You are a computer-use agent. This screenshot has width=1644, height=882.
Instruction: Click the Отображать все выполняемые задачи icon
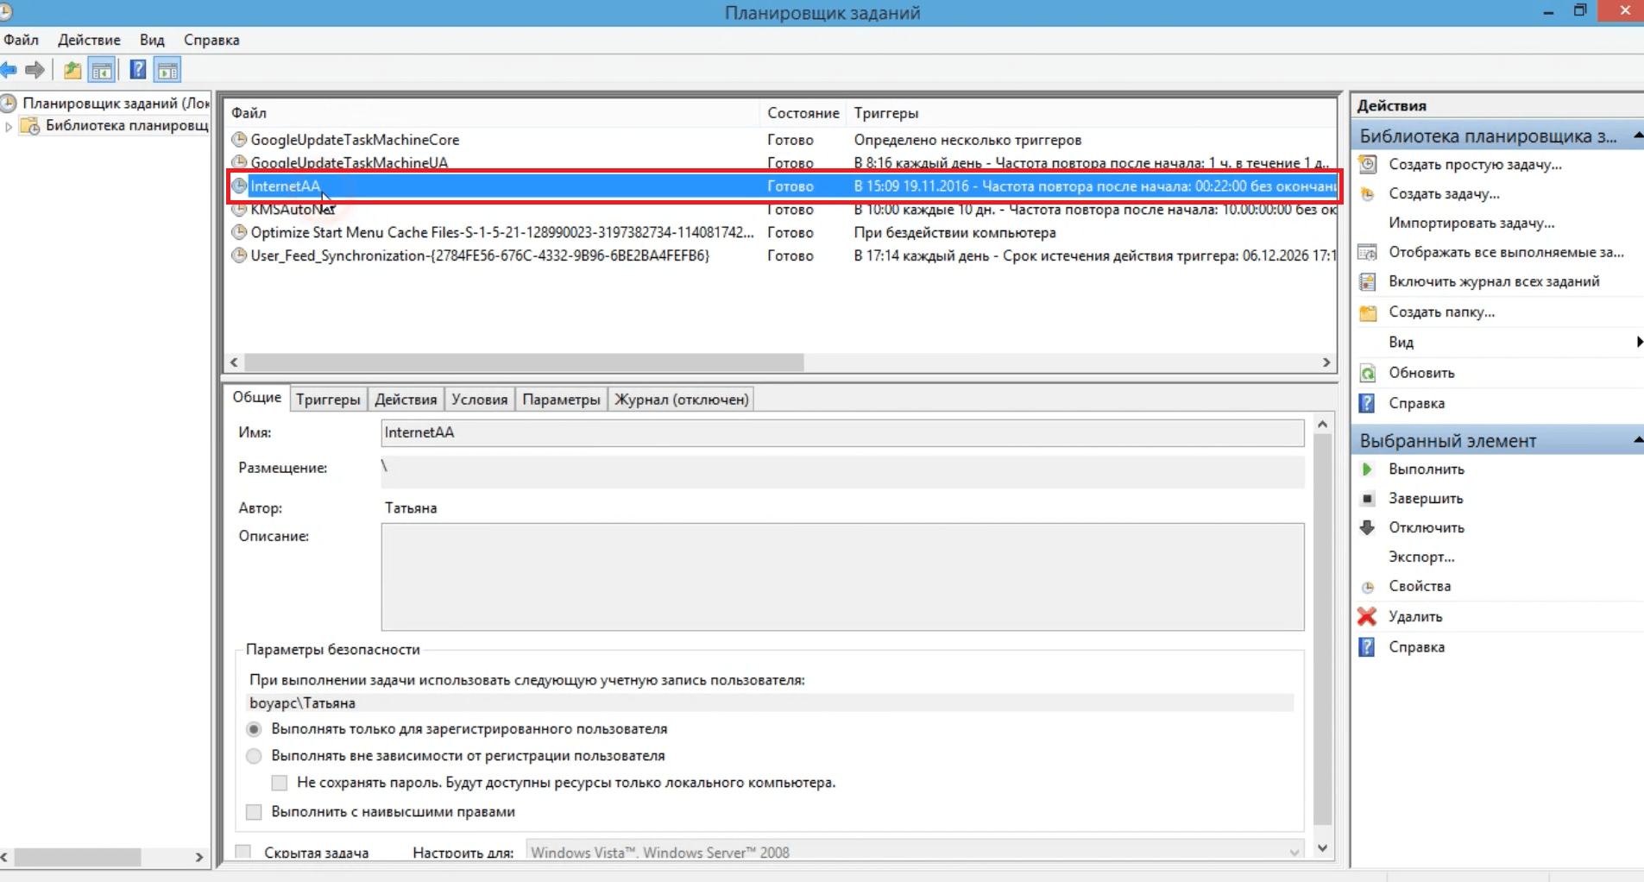click(x=1368, y=252)
